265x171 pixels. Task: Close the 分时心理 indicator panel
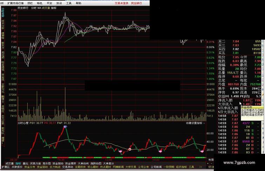[x=204, y=123]
